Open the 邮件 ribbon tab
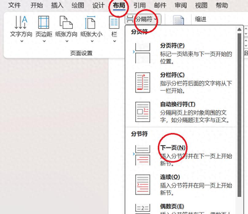This screenshot has height=214, width=248. pos(160,6)
